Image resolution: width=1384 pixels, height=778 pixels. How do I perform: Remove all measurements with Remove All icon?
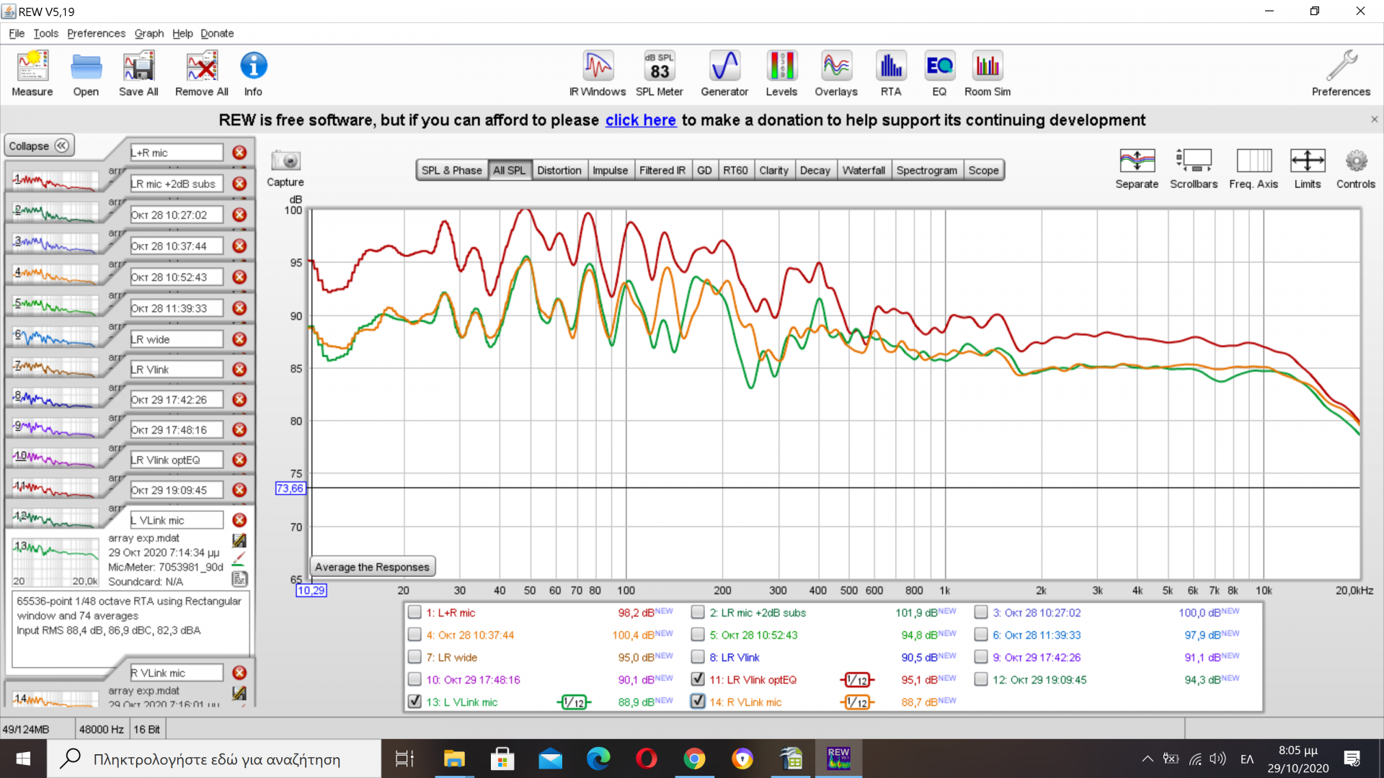click(202, 73)
